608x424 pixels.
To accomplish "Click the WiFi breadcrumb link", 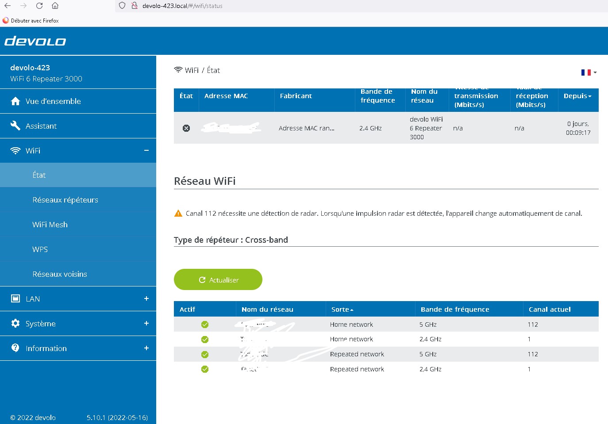I will coord(192,70).
